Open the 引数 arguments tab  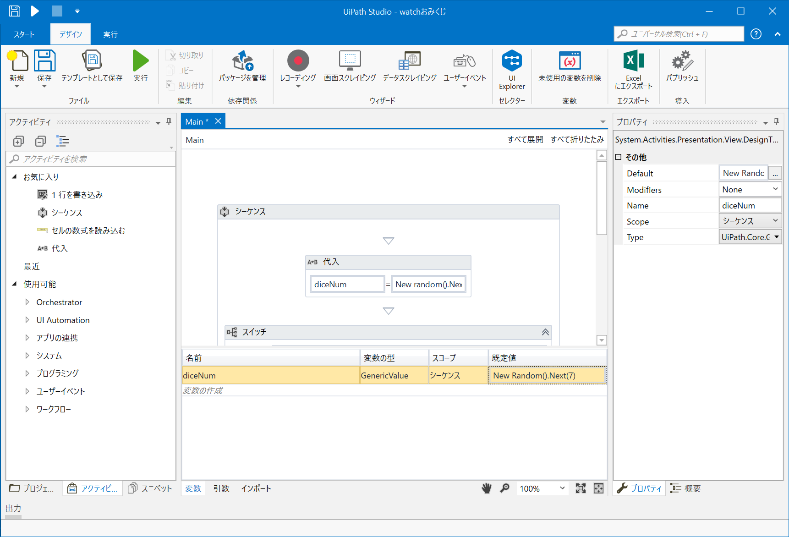click(221, 488)
